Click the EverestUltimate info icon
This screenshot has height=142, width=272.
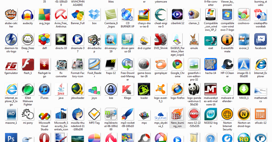pos(227,40)
